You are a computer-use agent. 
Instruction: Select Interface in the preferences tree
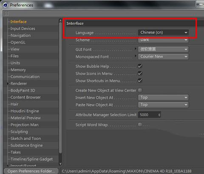coord(18,22)
